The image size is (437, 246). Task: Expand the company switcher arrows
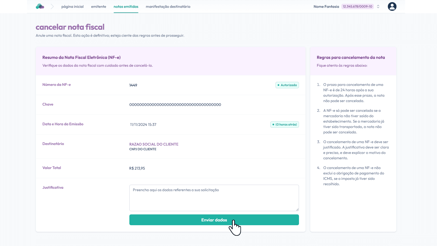tap(378, 6)
